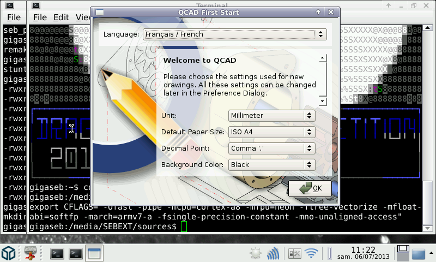Switch to first terminal taskbar button
Viewport: 436px width, 262px height.
(x=57, y=254)
